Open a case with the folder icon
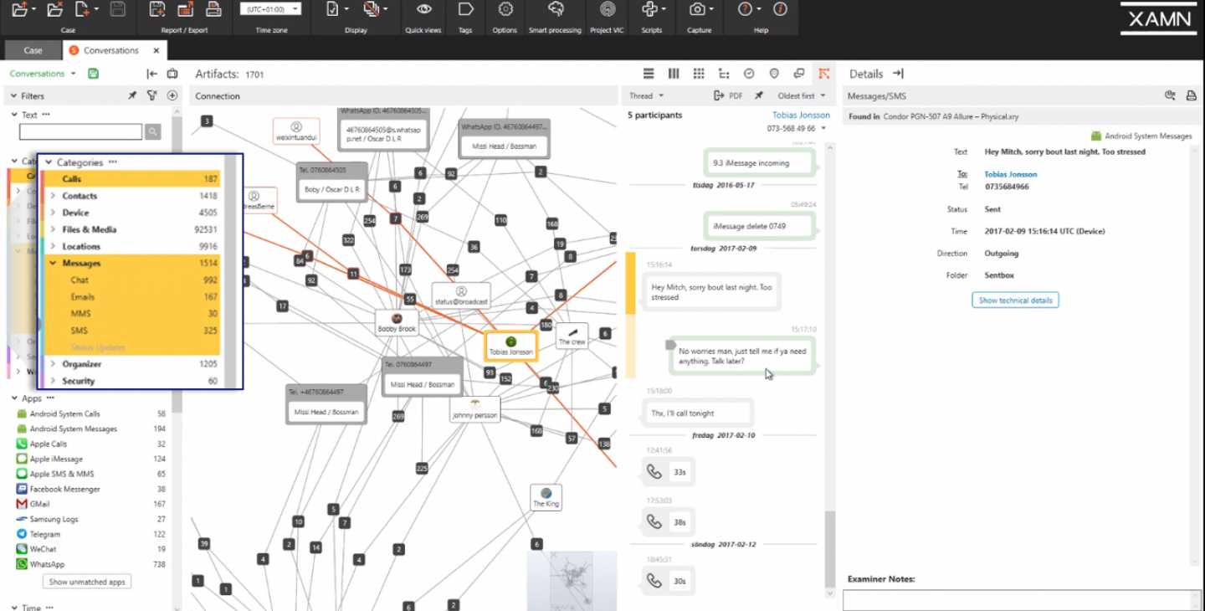 pos(18,9)
